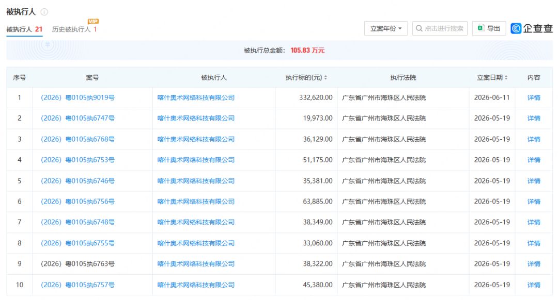Screen dimensions: 558x300
Task: Open case (2026)粤0105执6768号
Action: 78,139
